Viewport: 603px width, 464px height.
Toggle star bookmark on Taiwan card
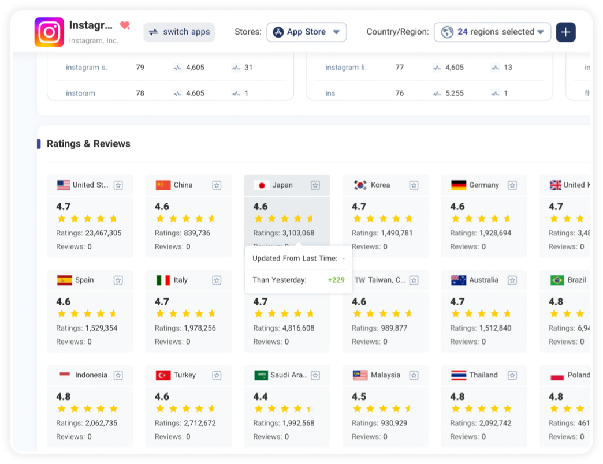[414, 280]
